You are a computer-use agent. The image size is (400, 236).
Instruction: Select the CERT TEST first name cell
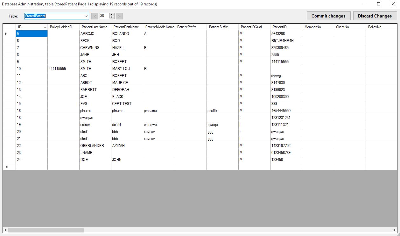[127, 104]
